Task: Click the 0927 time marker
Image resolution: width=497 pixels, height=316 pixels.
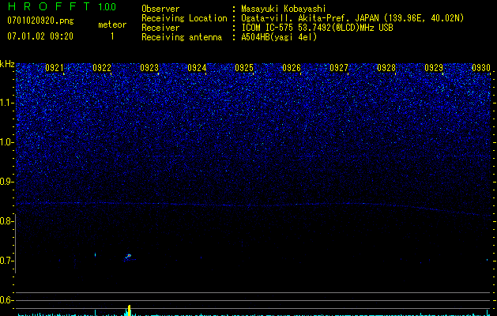Action: [x=339, y=68]
